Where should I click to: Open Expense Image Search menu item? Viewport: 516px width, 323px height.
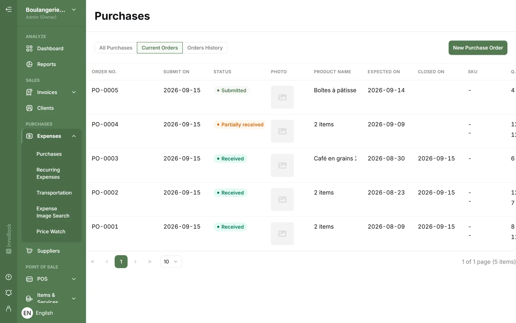coord(53,212)
